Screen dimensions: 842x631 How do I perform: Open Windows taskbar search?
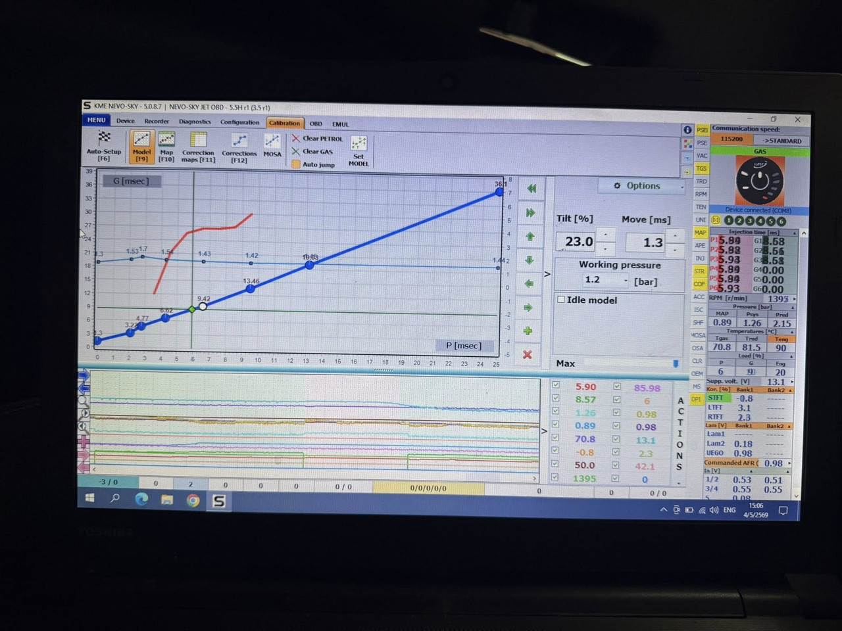[115, 499]
